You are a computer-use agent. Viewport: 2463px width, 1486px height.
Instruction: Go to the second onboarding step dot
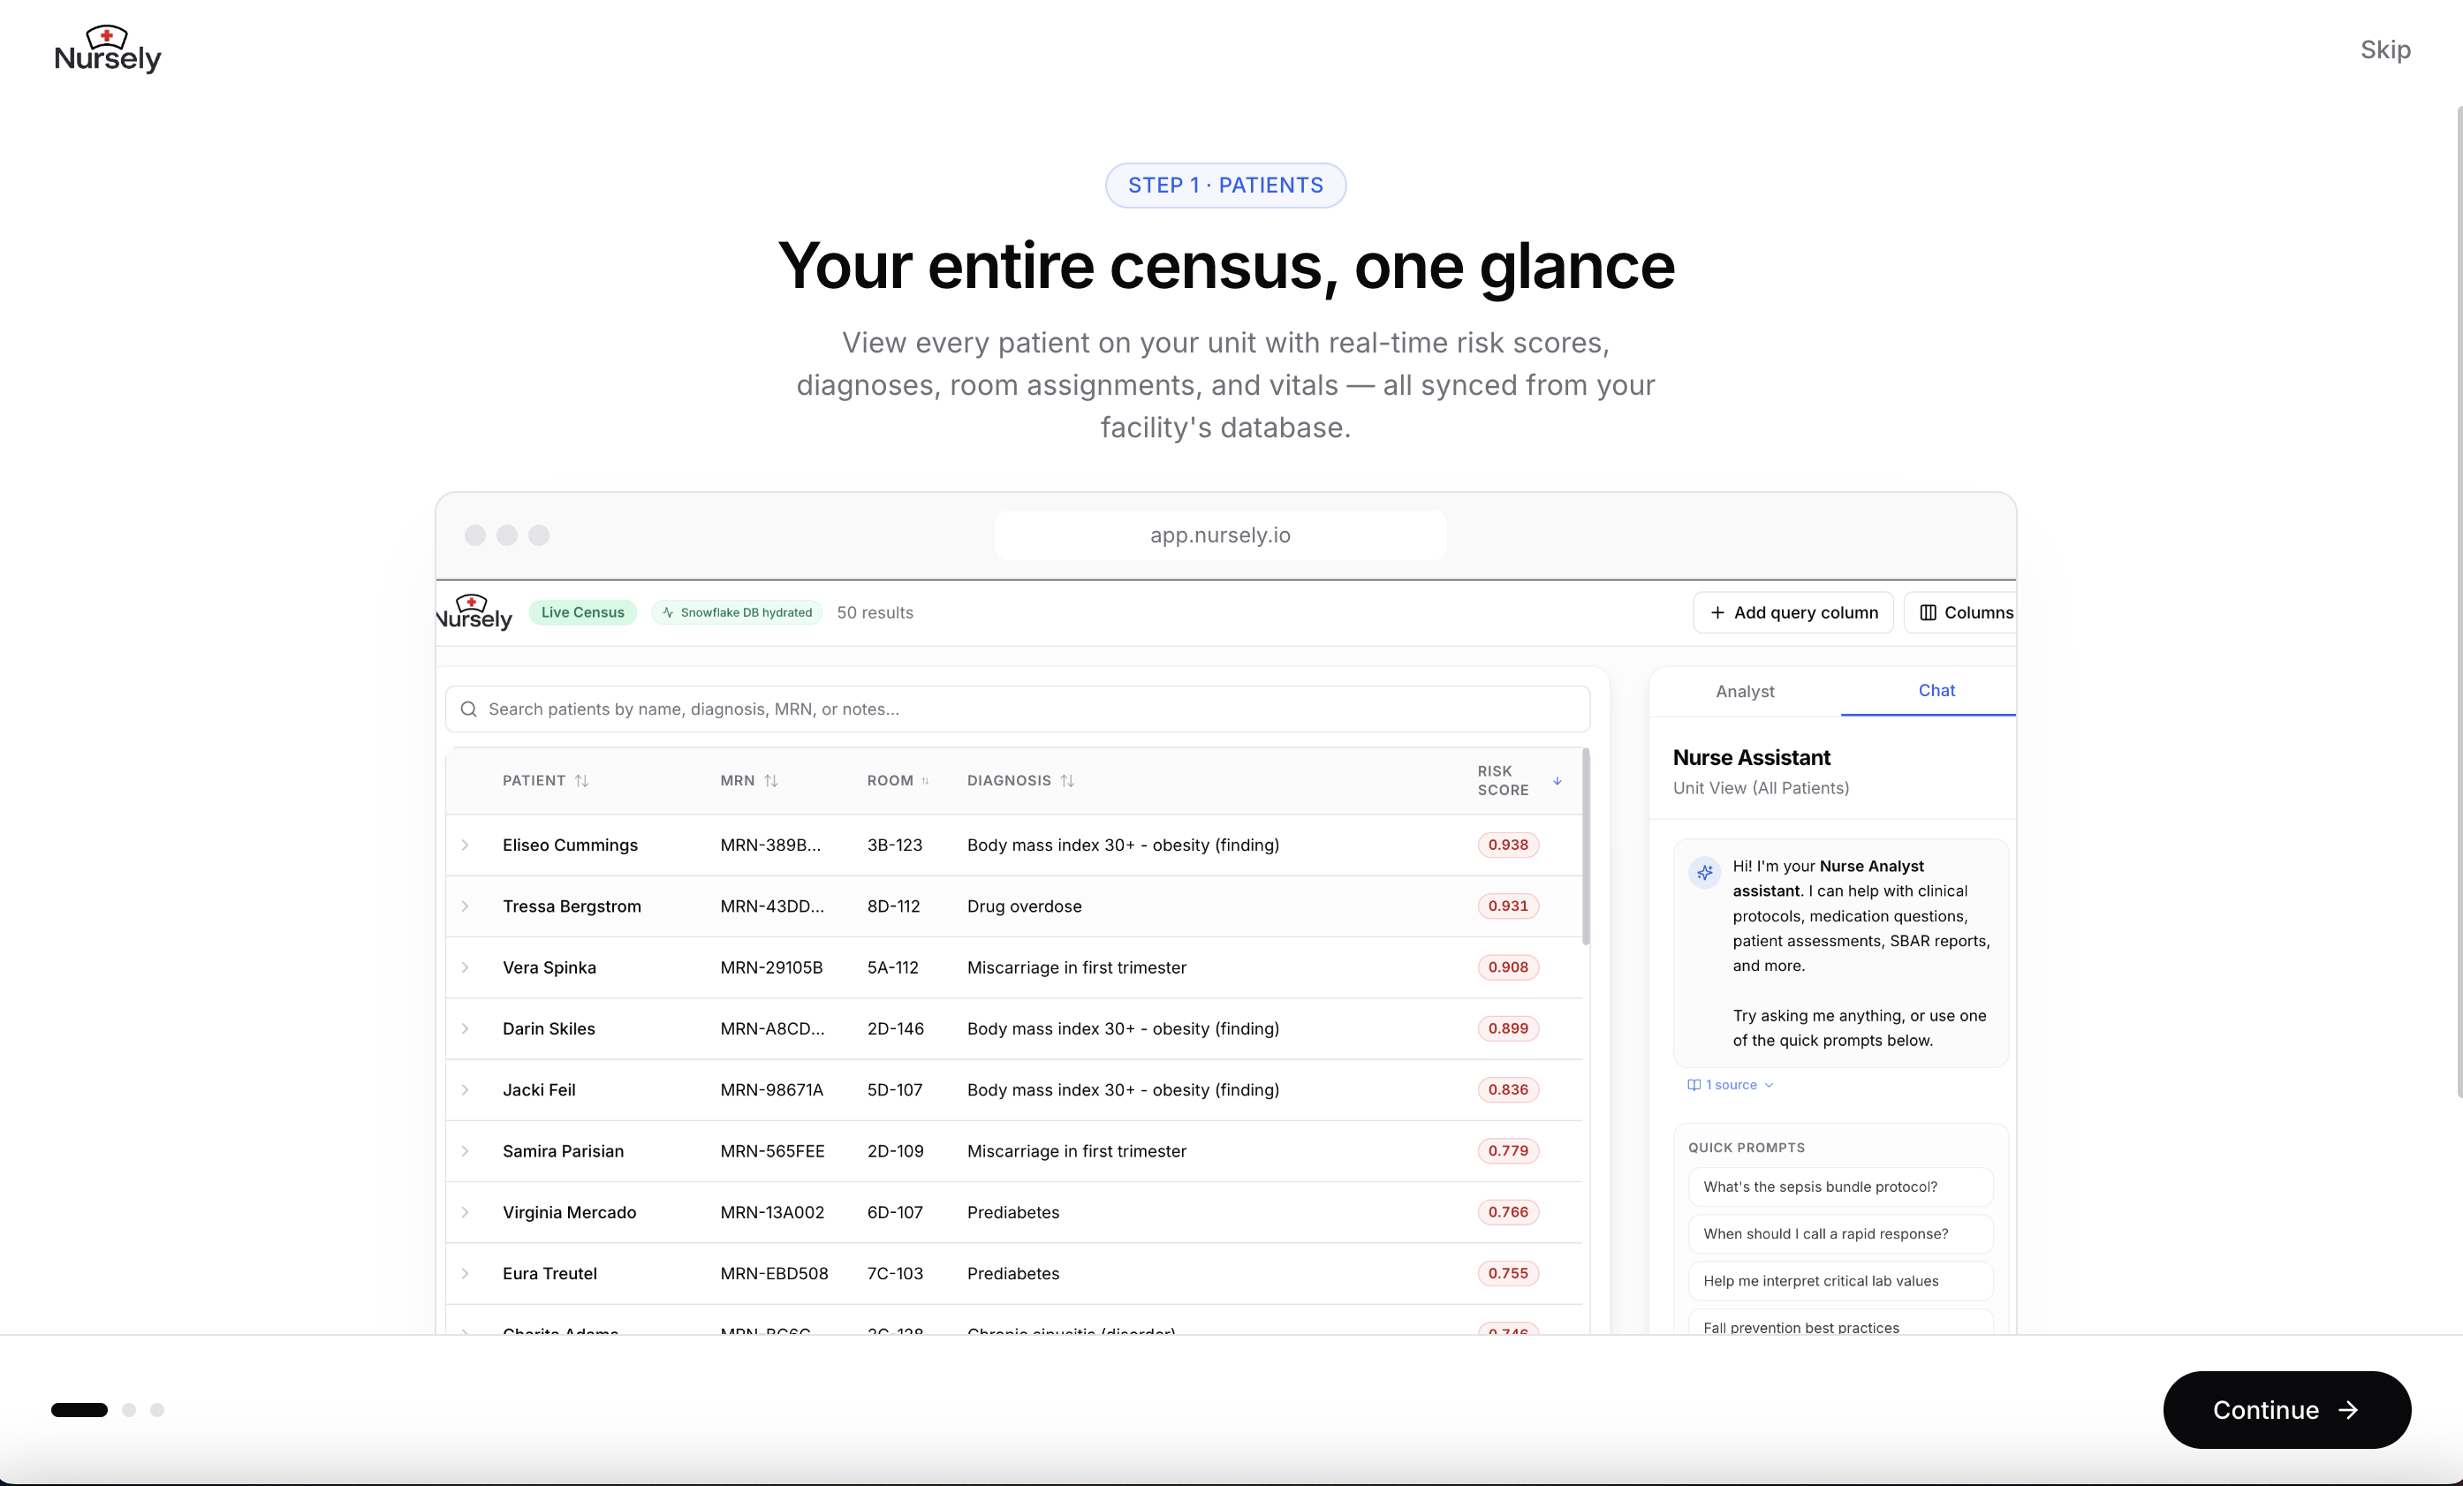pos(129,1409)
